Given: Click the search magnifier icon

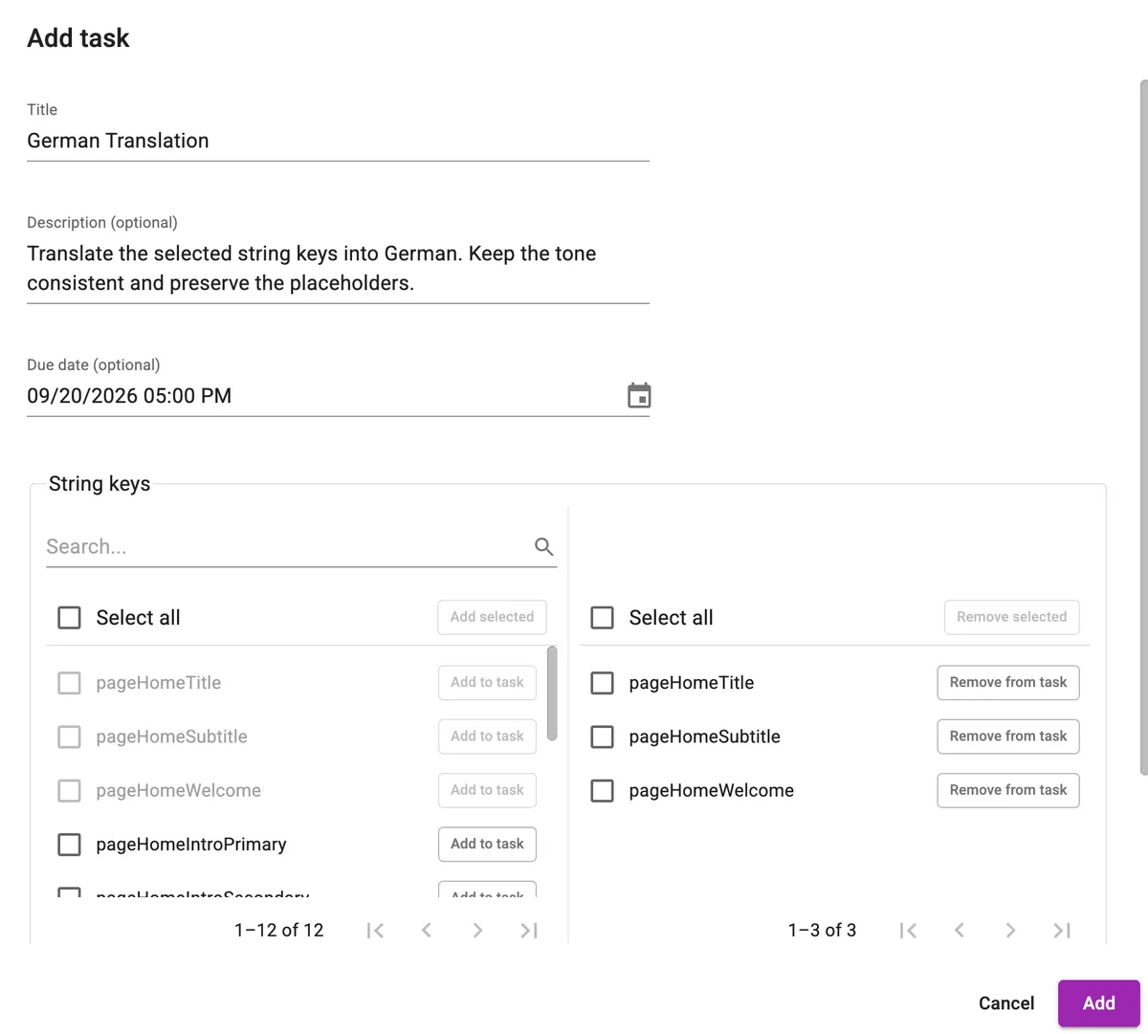Looking at the screenshot, I should (543, 546).
